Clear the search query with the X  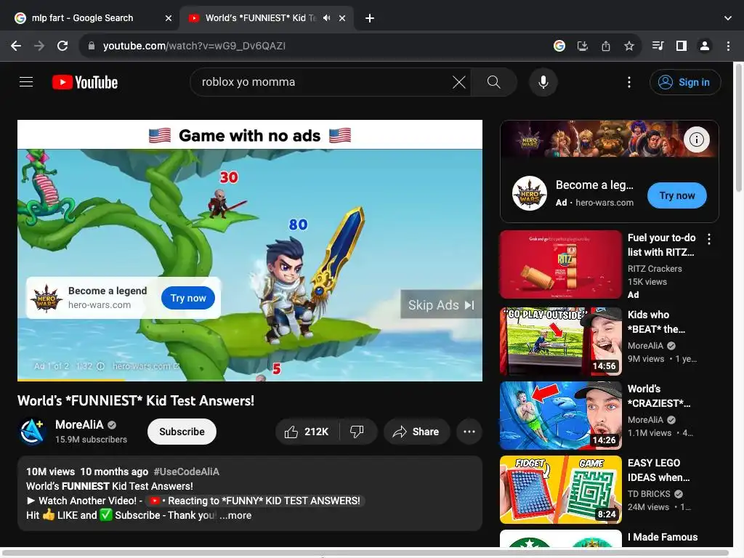tap(459, 82)
